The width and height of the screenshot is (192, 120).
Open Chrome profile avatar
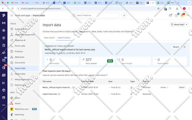[x=184, y=8]
